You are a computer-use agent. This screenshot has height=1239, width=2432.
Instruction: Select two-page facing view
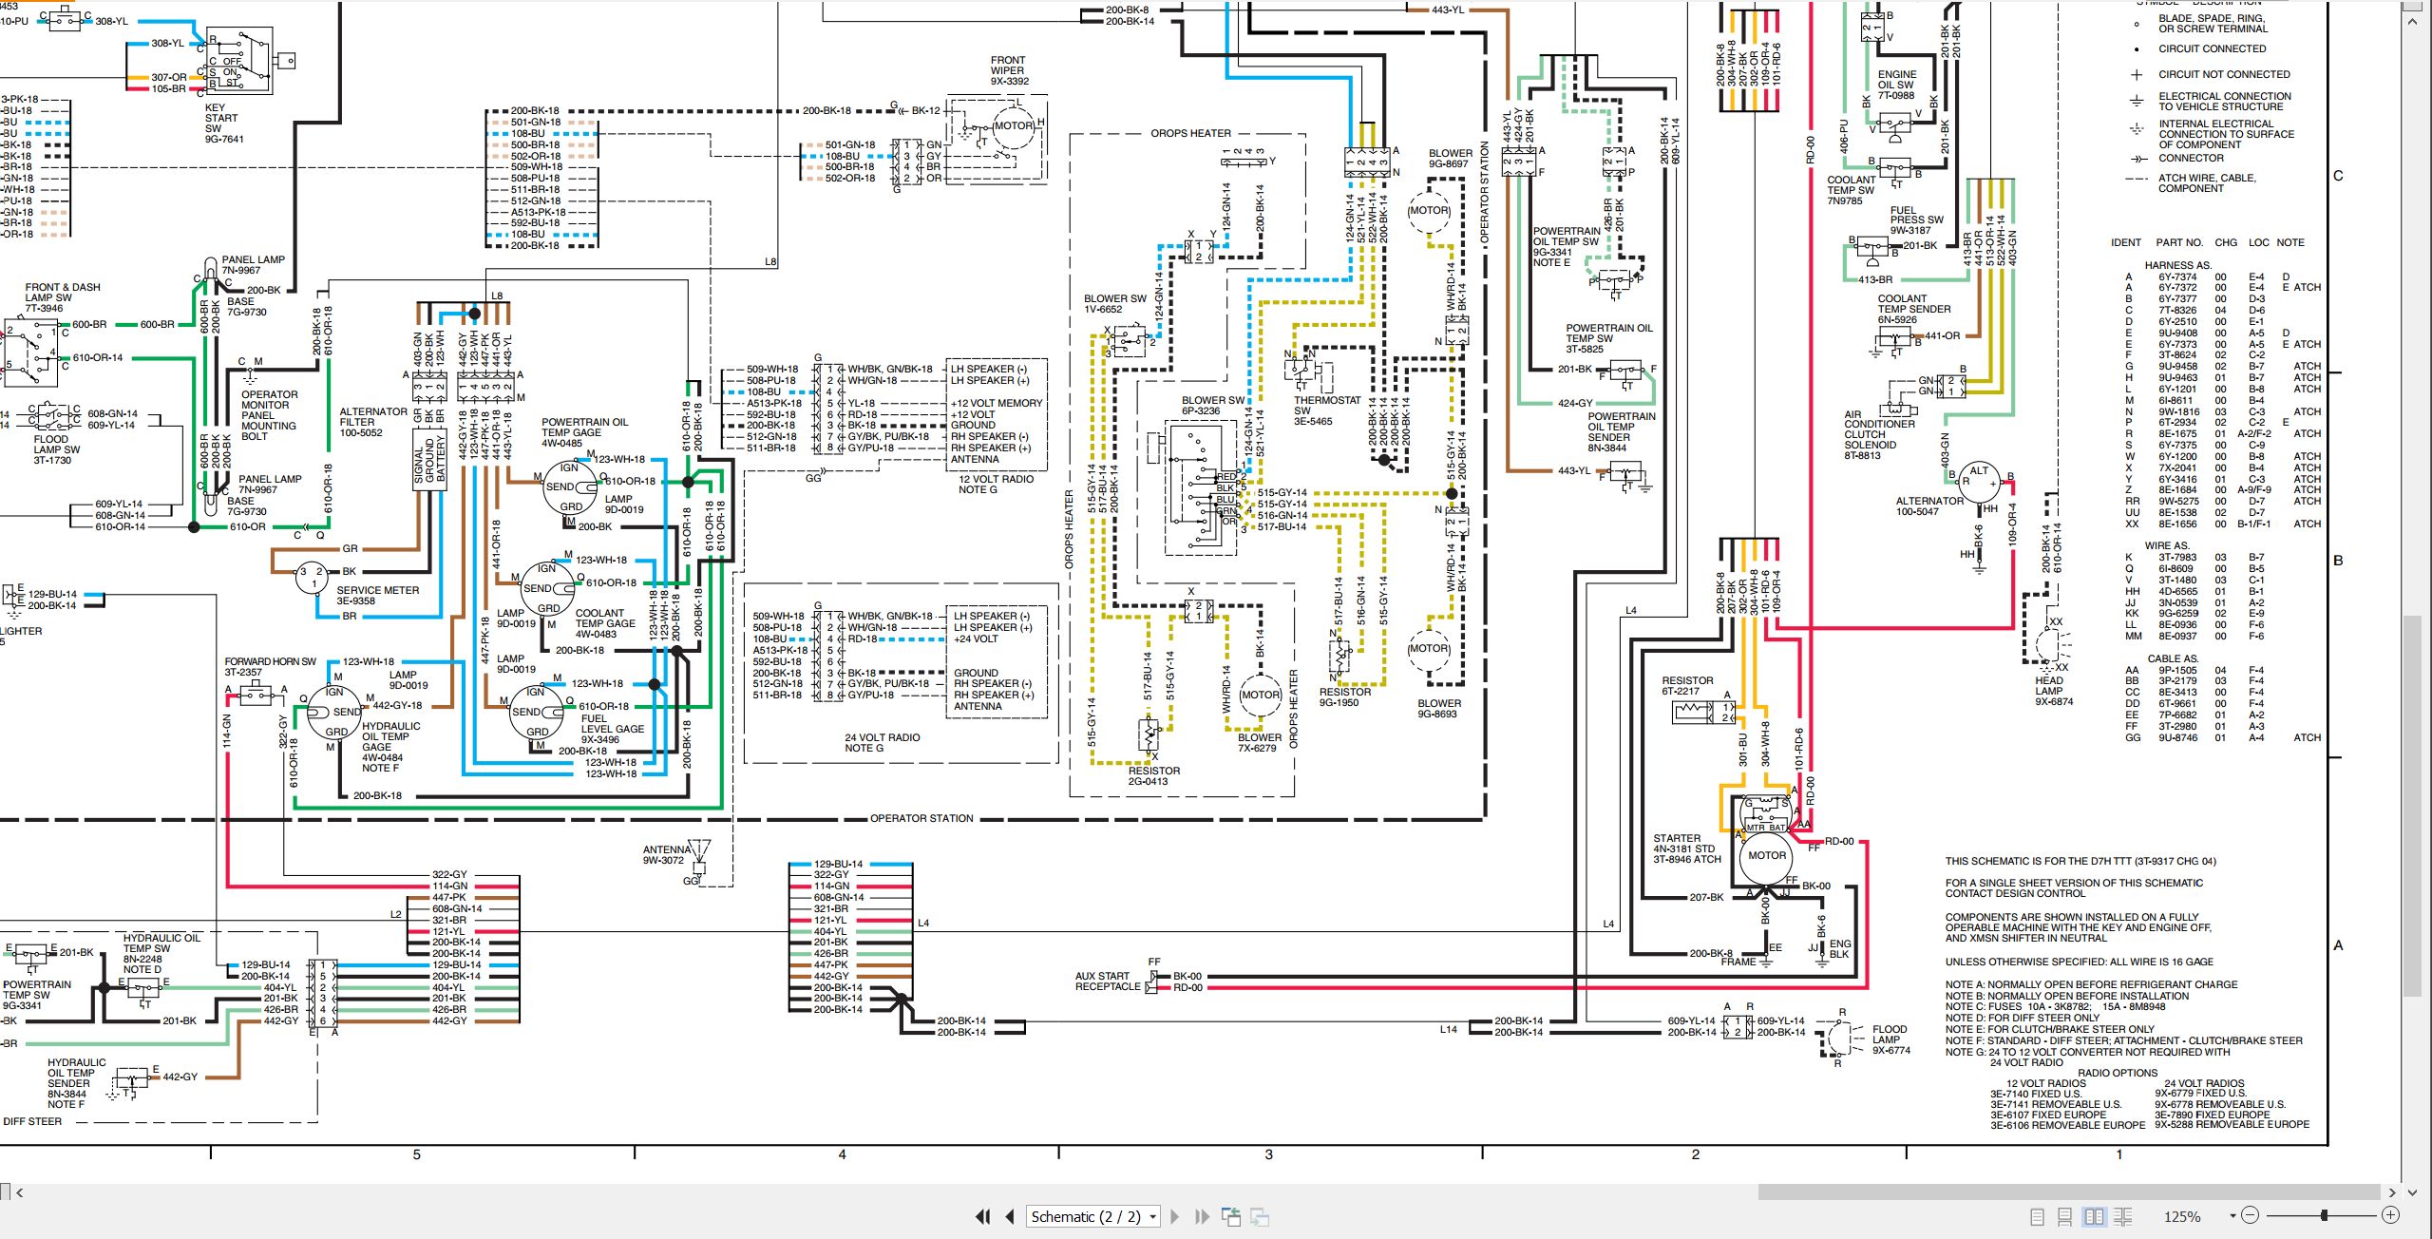point(2094,1216)
